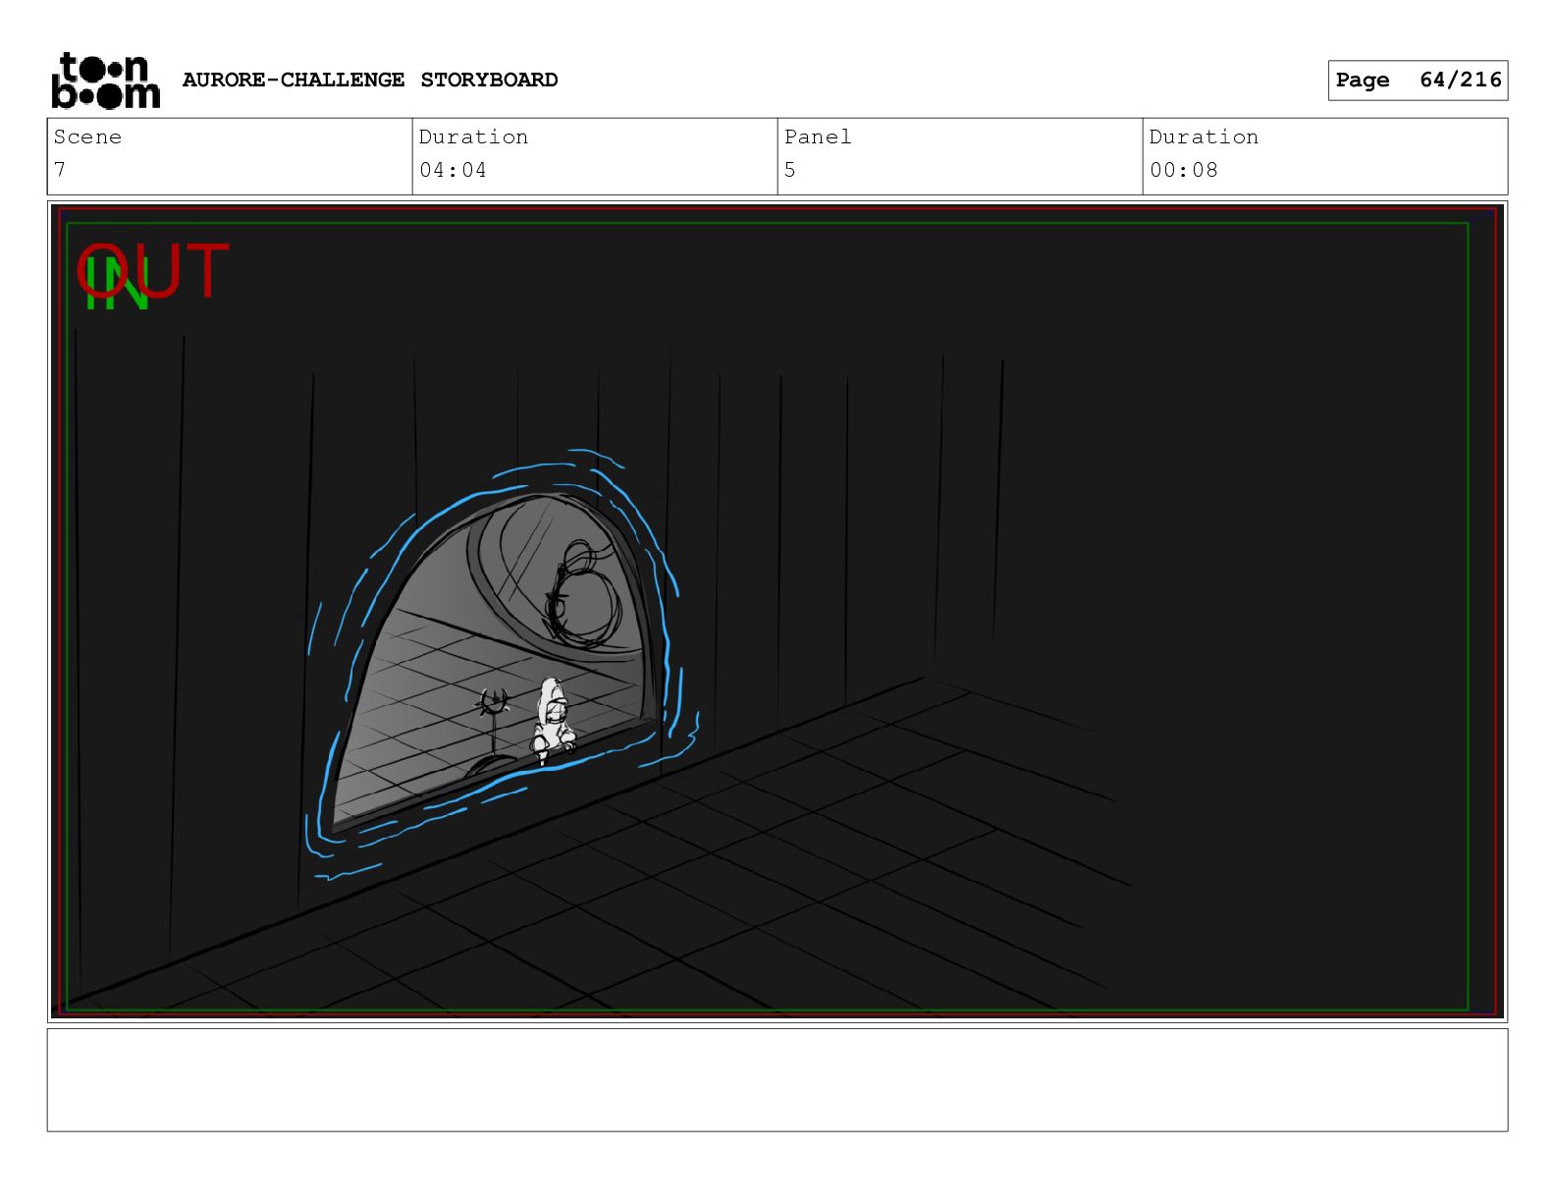Click the storyboard panel drawing thumbnail
1555x1202 pixels.
tap(777, 611)
